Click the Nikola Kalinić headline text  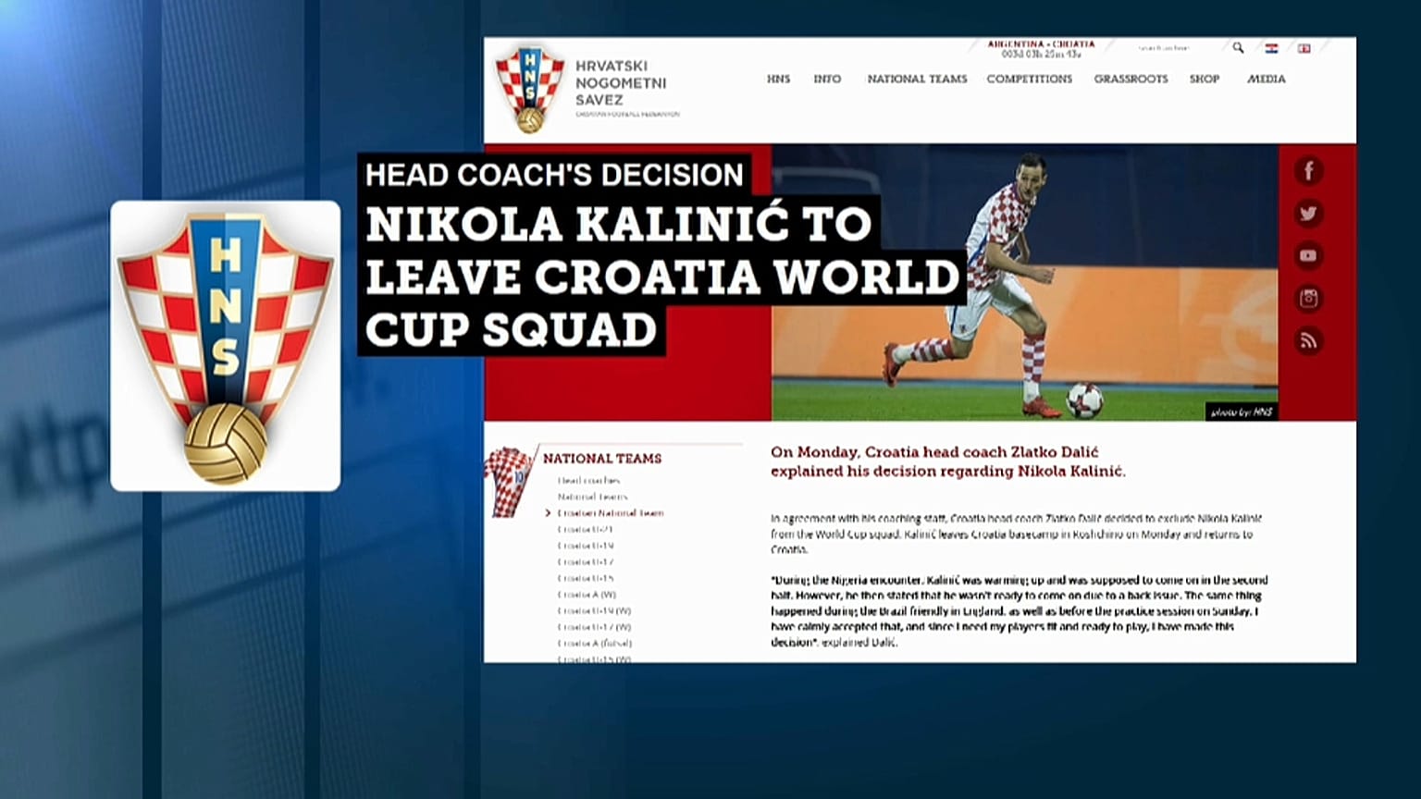click(x=662, y=277)
